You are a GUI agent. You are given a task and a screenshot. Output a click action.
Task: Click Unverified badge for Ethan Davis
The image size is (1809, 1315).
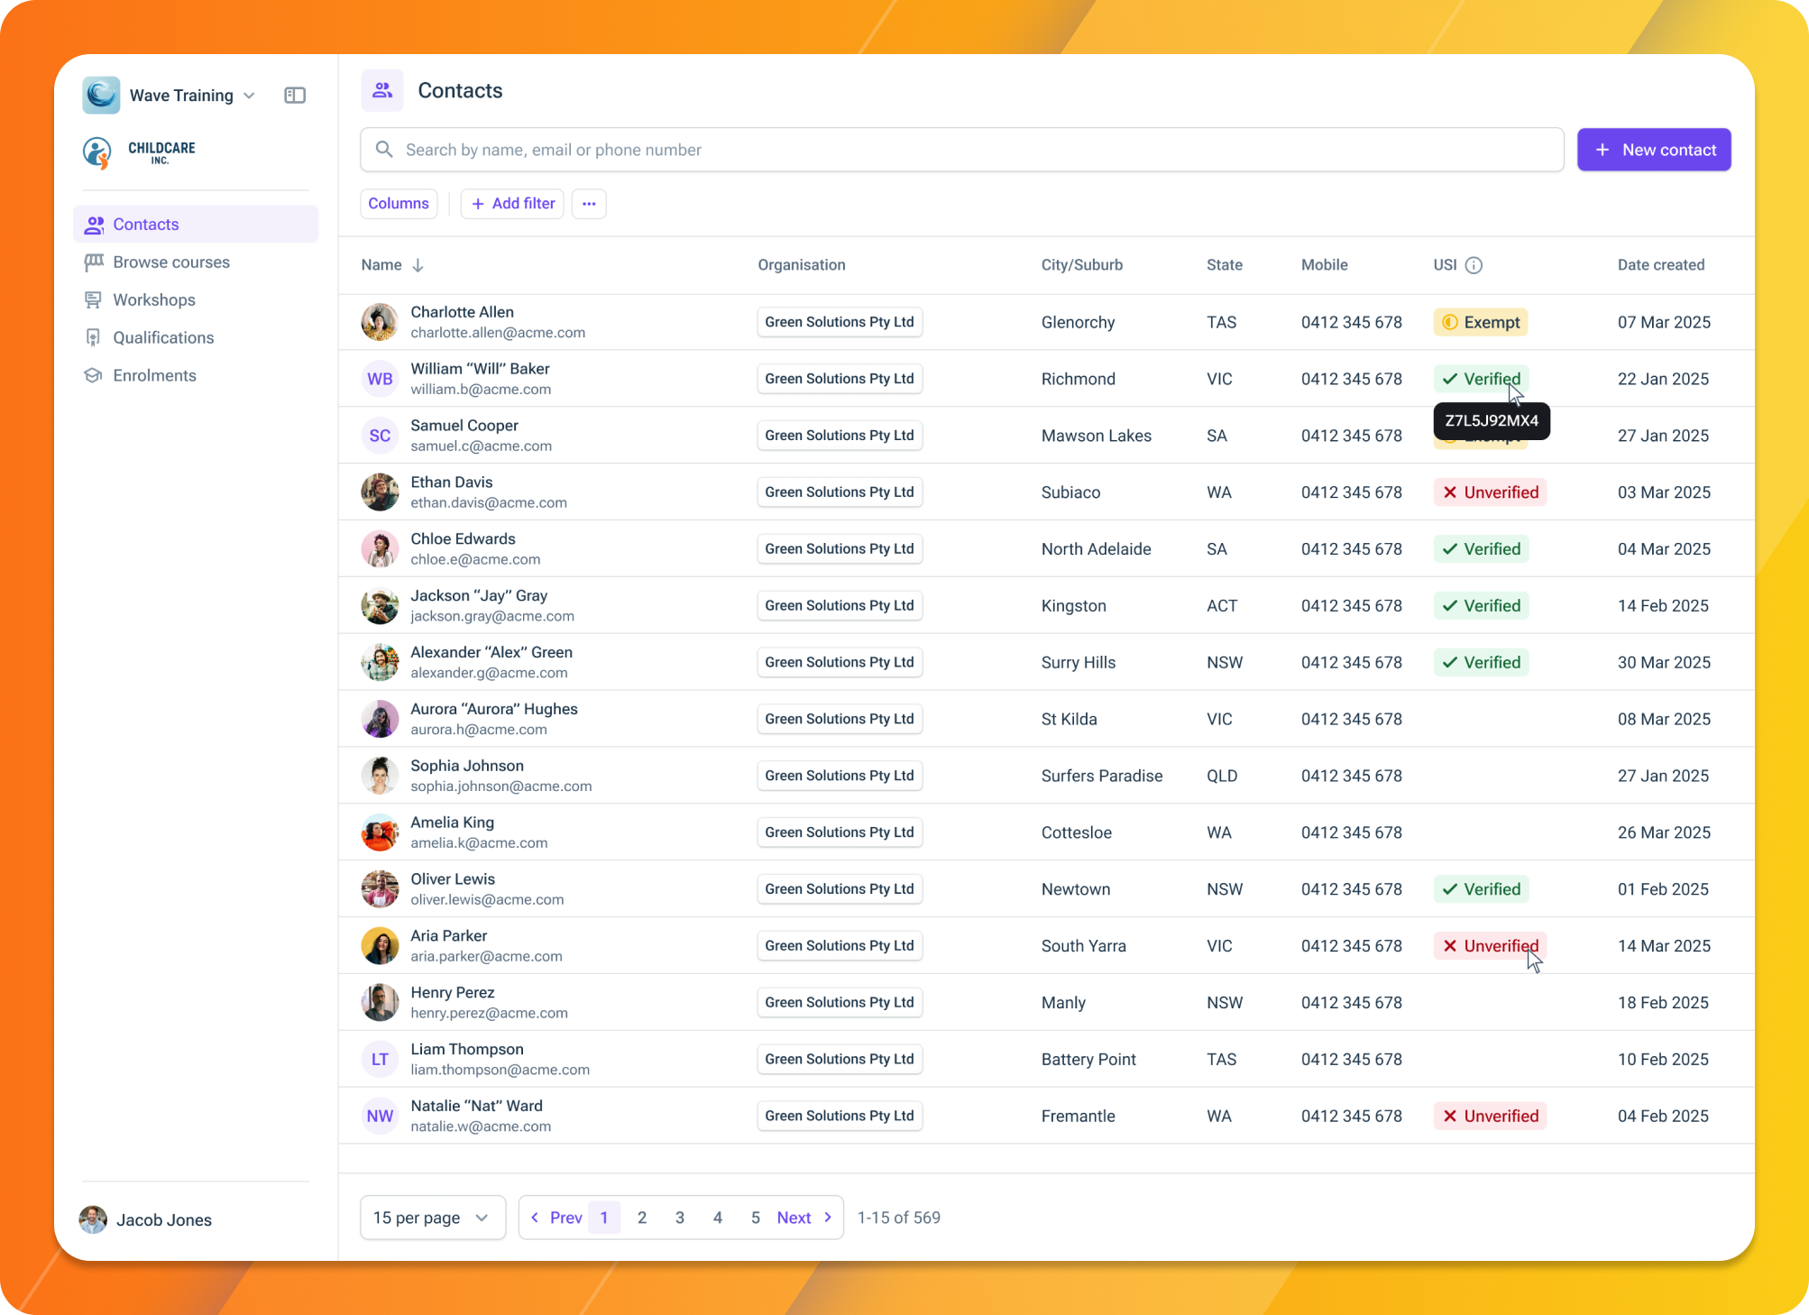click(1490, 492)
